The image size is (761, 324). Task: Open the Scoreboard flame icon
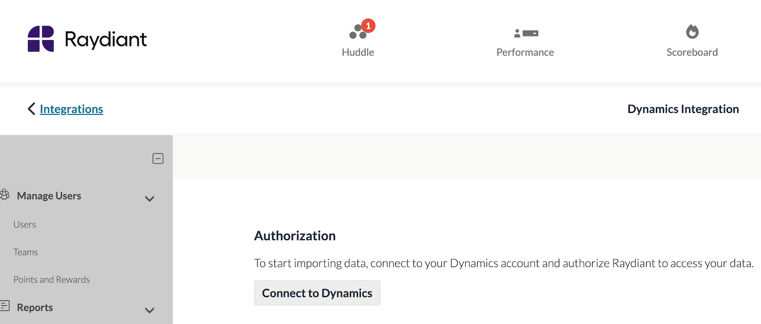[692, 32]
